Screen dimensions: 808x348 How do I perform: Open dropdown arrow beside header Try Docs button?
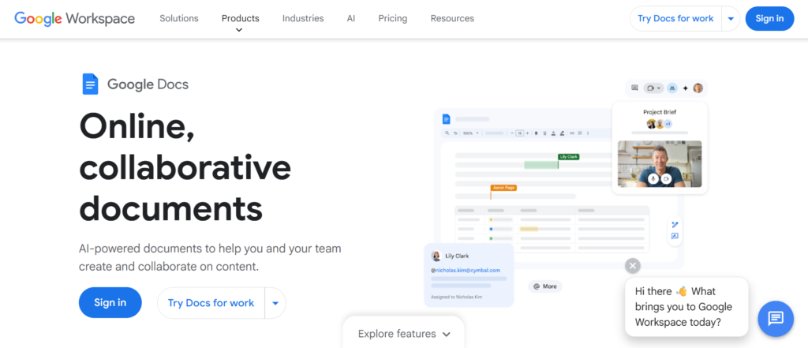pos(731,18)
